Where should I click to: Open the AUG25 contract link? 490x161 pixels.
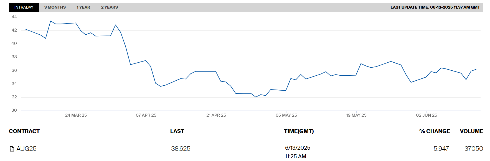coord(27,149)
